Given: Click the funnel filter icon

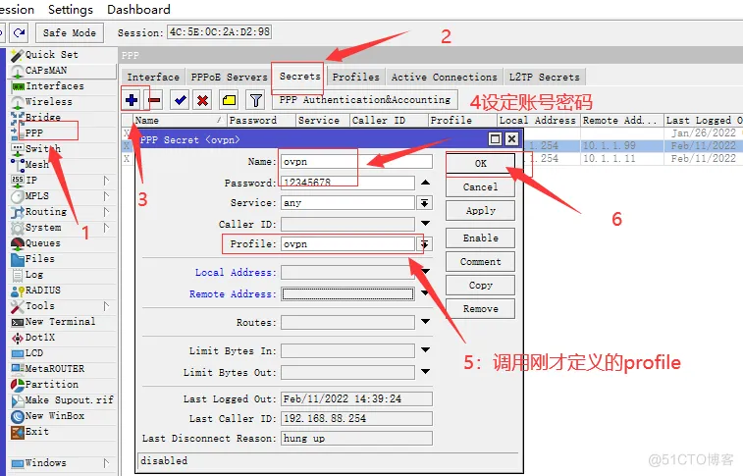Looking at the screenshot, I should 255,99.
